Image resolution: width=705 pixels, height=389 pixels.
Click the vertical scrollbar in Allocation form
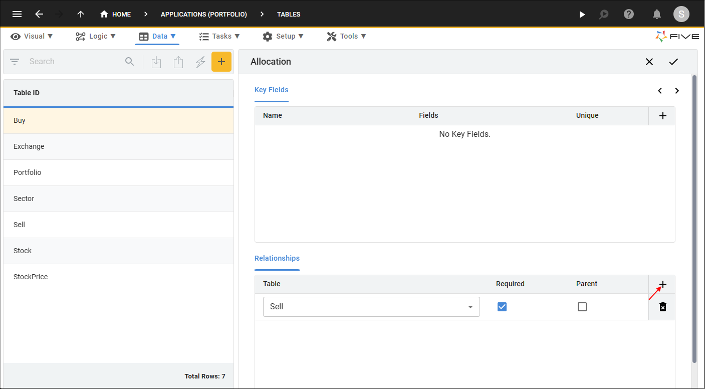[694, 219]
